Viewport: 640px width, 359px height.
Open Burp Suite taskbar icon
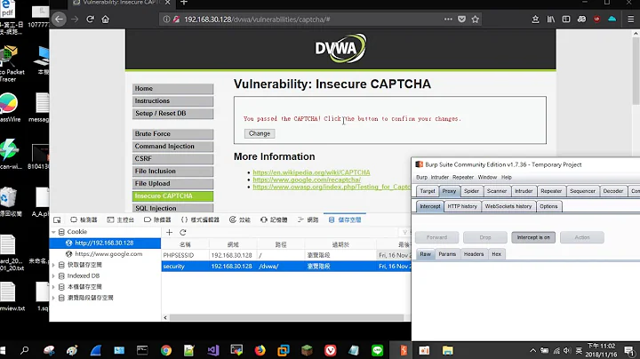tap(404, 350)
